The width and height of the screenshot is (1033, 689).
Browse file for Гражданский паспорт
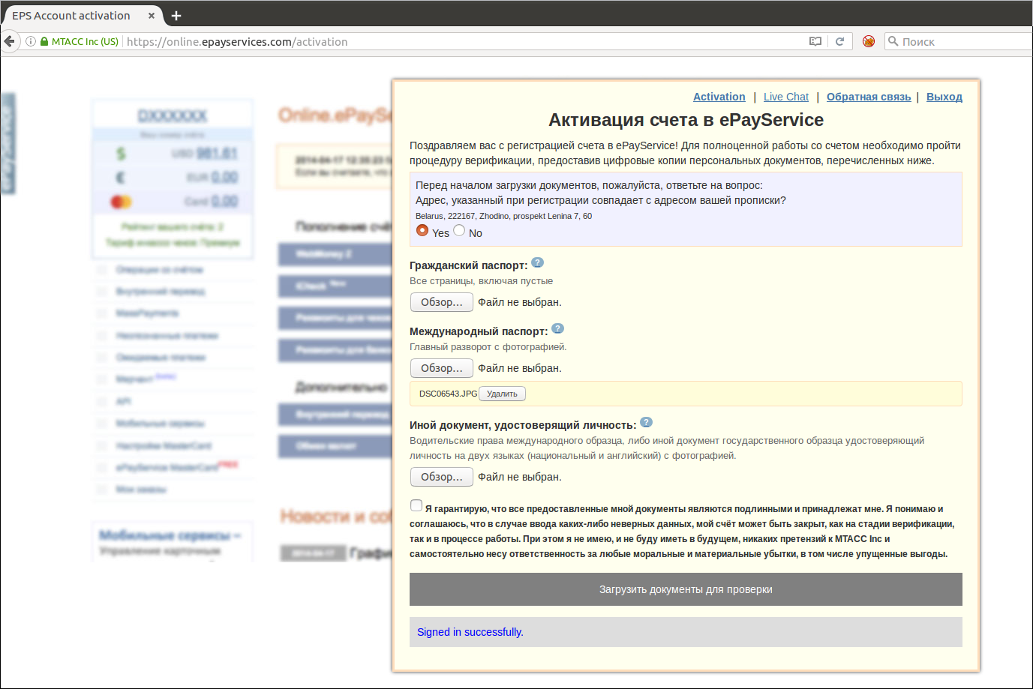pos(442,302)
